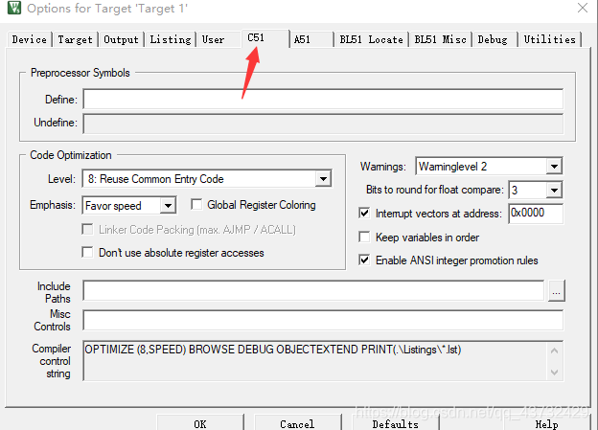
Task: Click the Undefine input field
Action: [323, 124]
